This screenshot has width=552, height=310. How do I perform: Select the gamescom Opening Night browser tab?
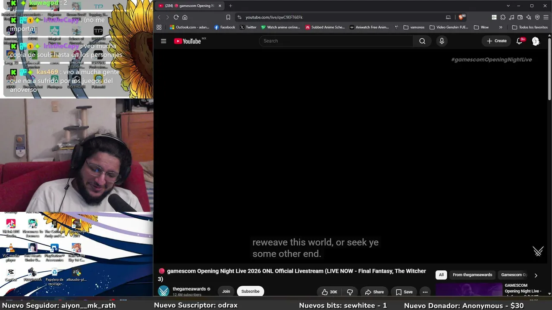189,6
